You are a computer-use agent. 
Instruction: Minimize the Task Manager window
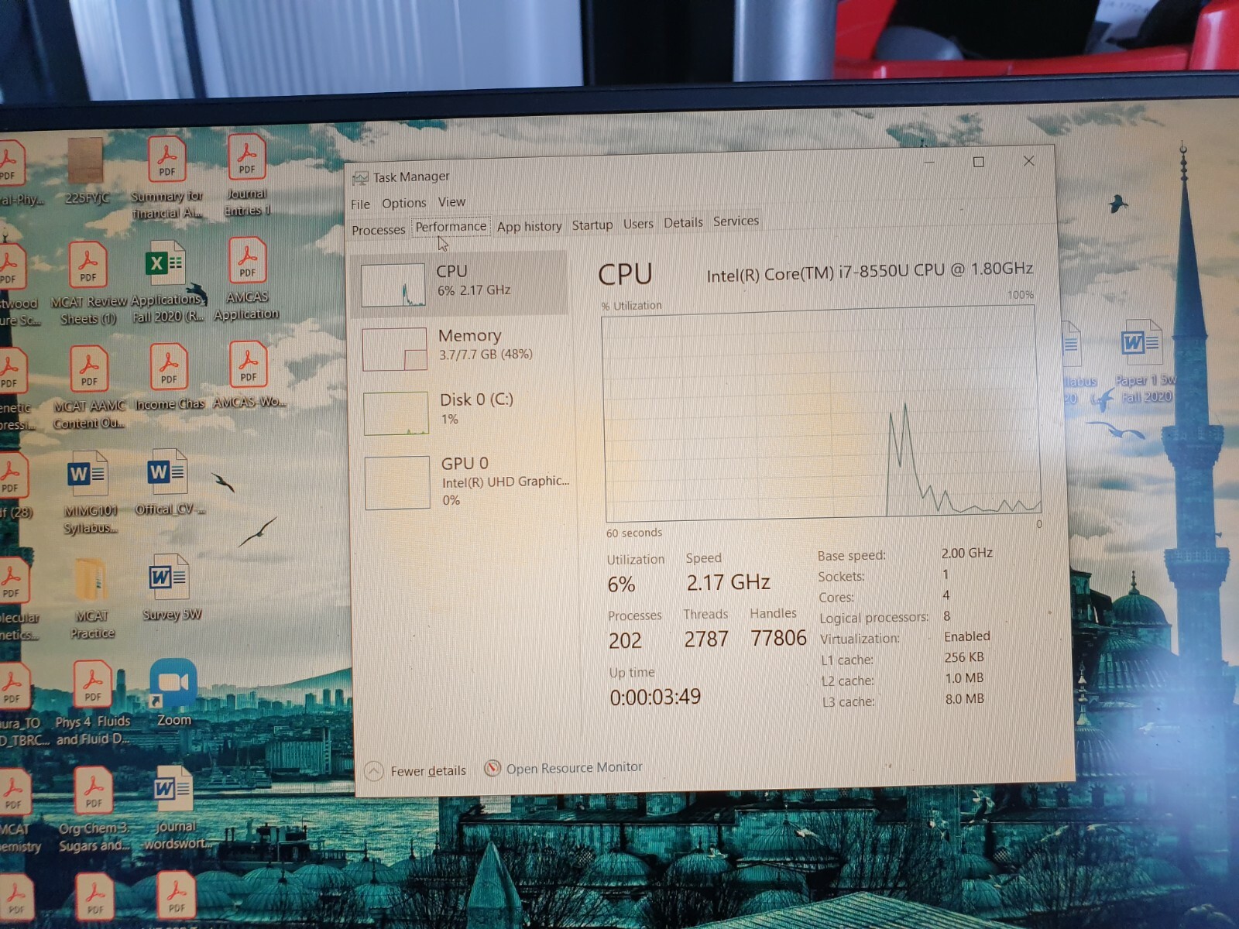[x=930, y=163]
